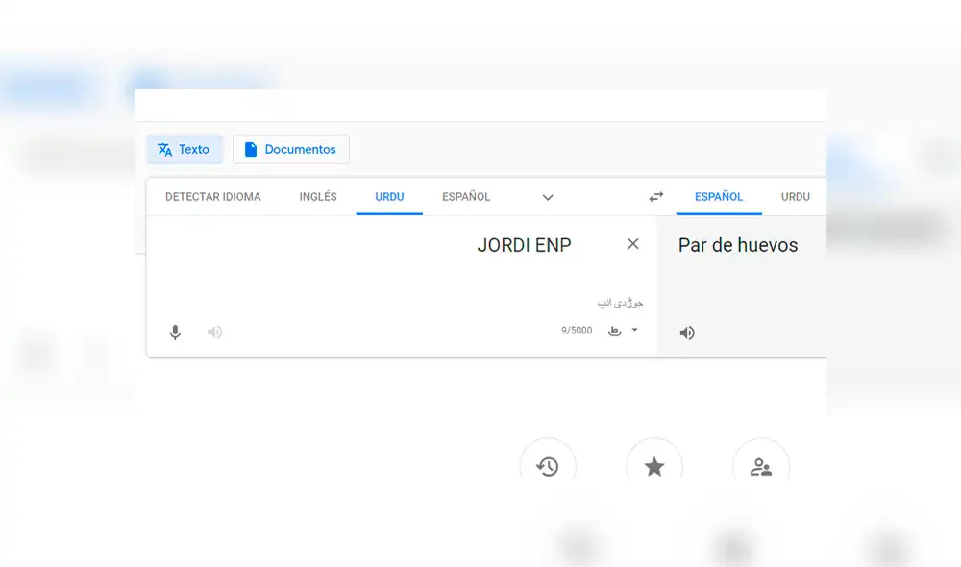Select Español as the target language

point(719,196)
